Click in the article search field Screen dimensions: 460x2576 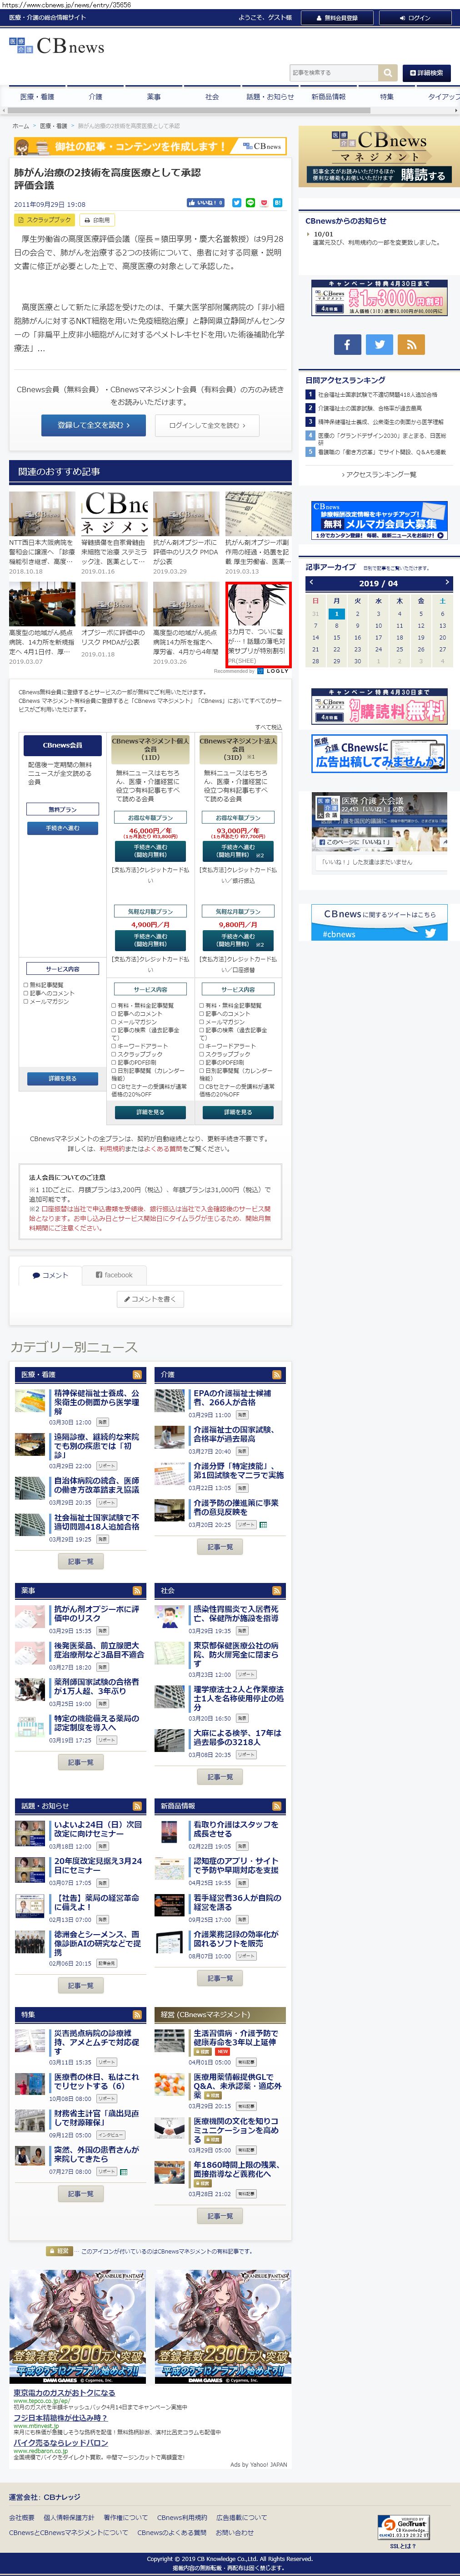tap(333, 73)
